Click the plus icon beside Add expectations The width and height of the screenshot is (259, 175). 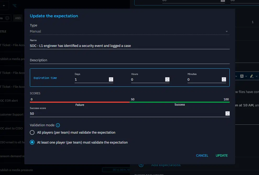pos(141,165)
